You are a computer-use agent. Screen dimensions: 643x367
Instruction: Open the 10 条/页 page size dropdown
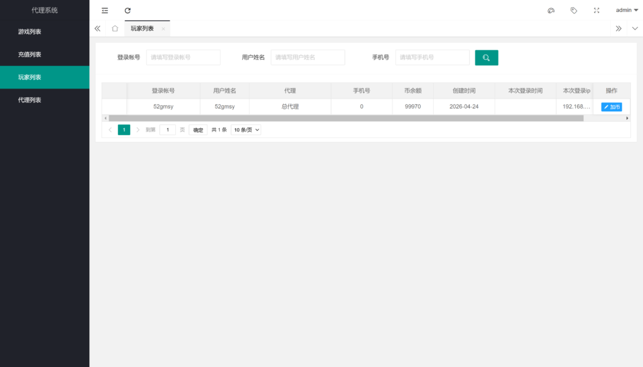coord(246,130)
